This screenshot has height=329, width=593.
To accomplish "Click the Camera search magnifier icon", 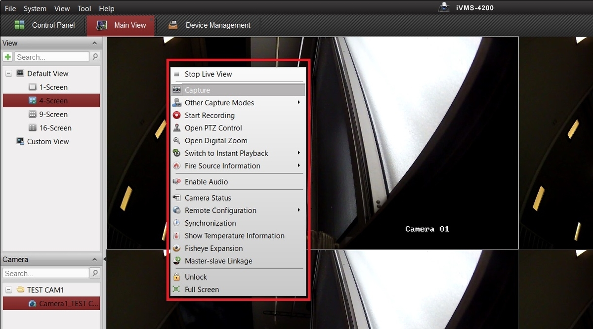I will [x=95, y=273].
